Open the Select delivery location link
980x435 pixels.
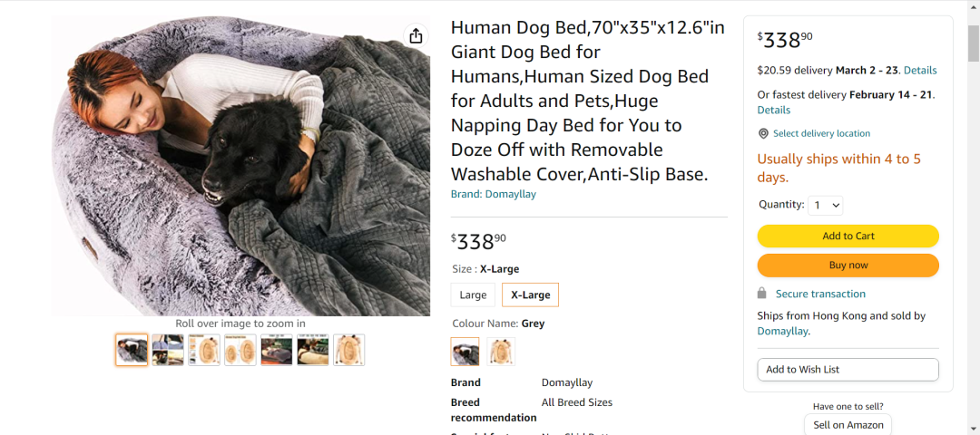coord(821,133)
